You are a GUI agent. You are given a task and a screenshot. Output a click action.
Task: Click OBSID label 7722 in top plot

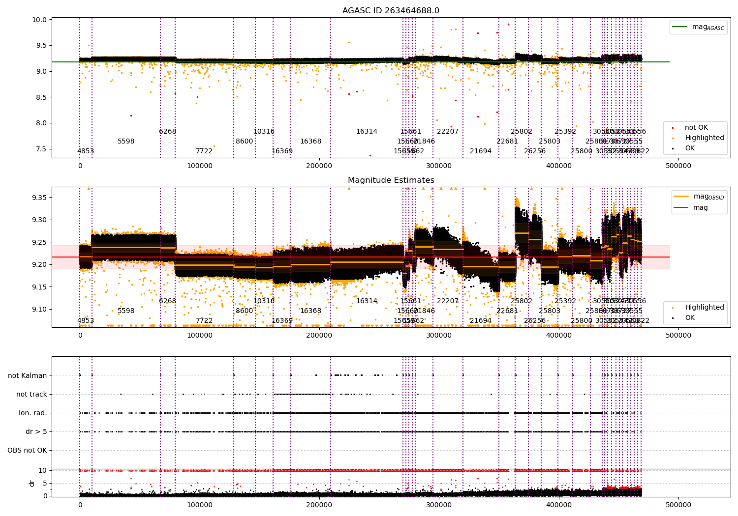pyautogui.click(x=204, y=151)
